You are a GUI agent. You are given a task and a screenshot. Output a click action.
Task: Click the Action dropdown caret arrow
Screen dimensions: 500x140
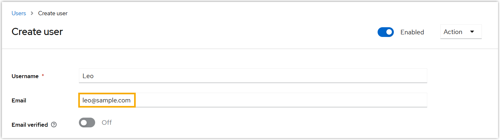click(x=472, y=32)
